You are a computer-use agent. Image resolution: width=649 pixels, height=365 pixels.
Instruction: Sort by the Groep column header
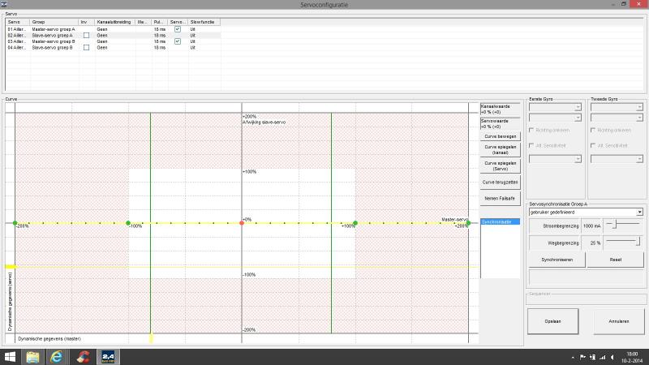pyautogui.click(x=54, y=22)
